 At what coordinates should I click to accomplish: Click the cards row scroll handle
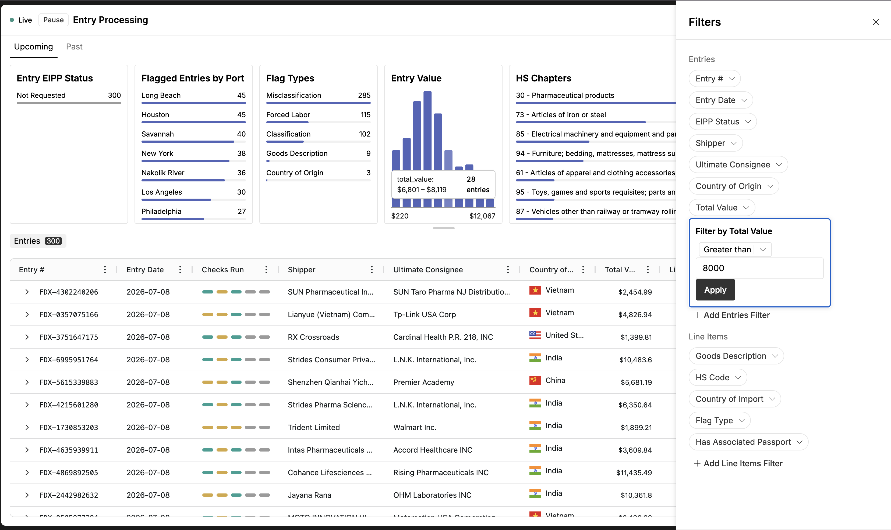[x=444, y=228]
